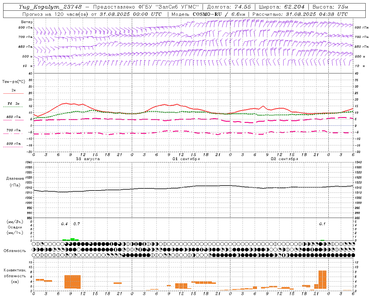Click the forecast start text Прогноз на 120 часа(ов)
This screenshot has width=370, height=296.
pyautogui.click(x=55, y=14)
